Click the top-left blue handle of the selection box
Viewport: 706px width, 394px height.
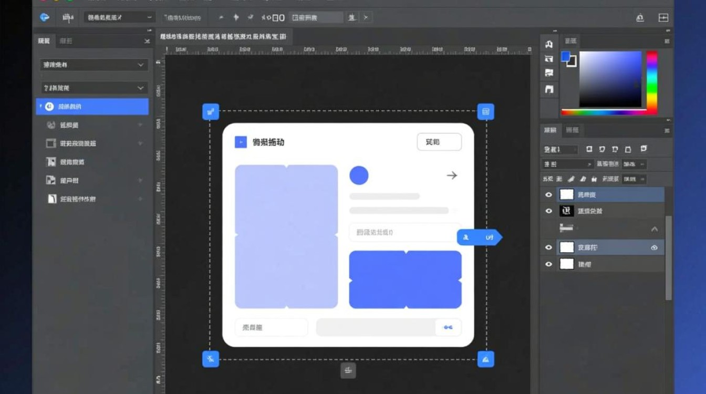pos(211,111)
